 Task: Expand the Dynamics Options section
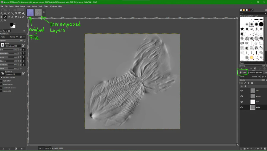[x=1, y=77]
